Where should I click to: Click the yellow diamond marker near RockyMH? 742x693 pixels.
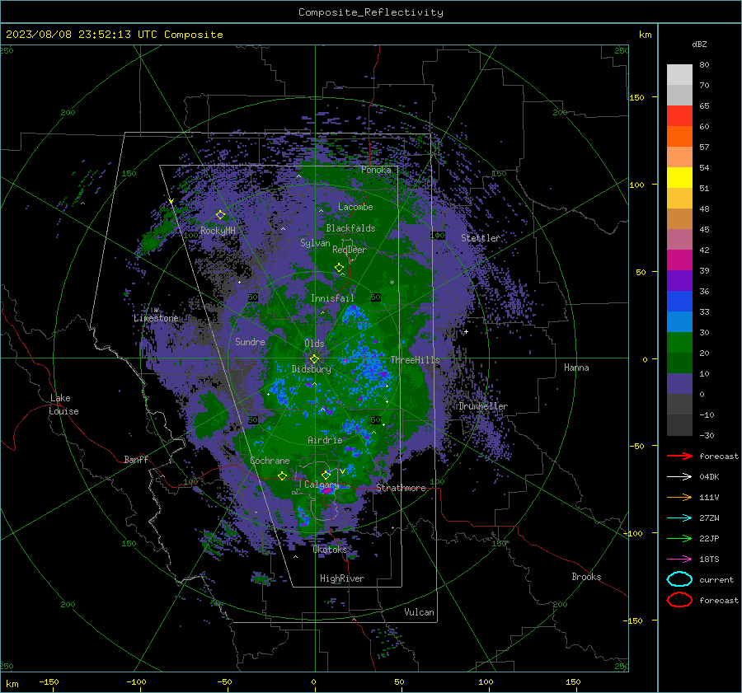(x=220, y=215)
